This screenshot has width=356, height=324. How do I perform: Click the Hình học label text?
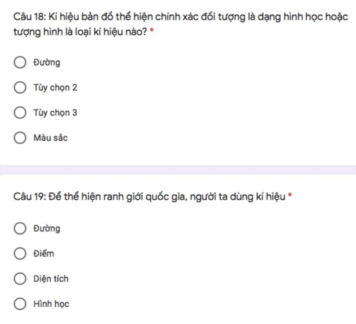point(51,304)
